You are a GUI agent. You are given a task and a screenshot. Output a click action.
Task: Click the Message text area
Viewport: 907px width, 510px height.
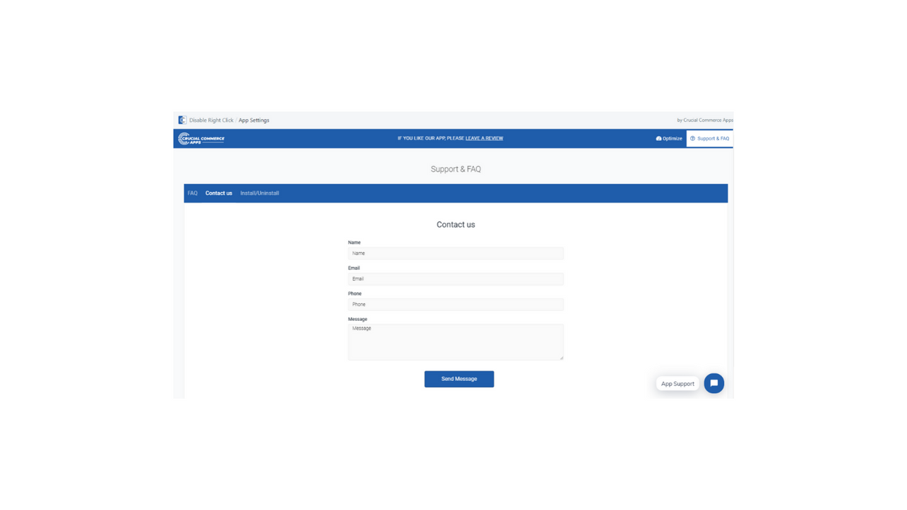[456, 341]
